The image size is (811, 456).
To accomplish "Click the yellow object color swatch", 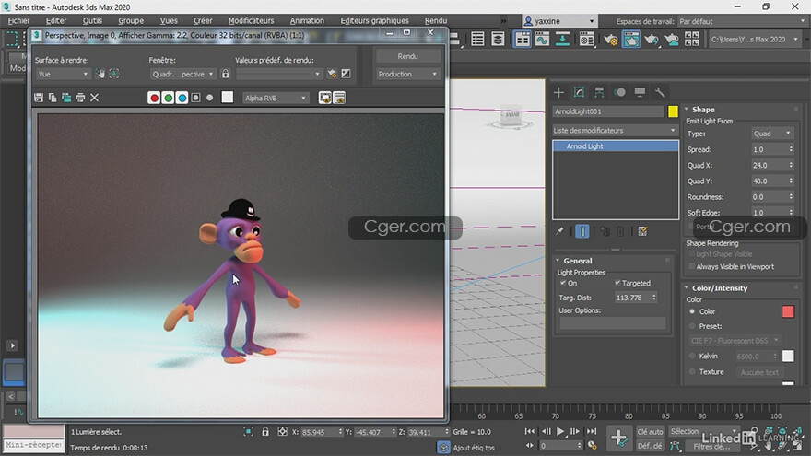I will pos(673,111).
